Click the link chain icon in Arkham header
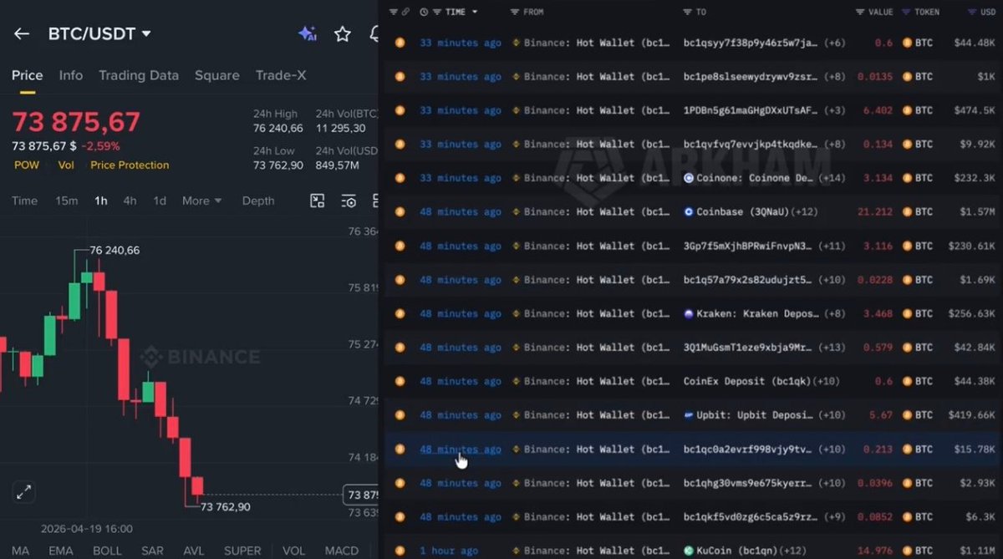This screenshot has height=559, width=1003. [405, 12]
